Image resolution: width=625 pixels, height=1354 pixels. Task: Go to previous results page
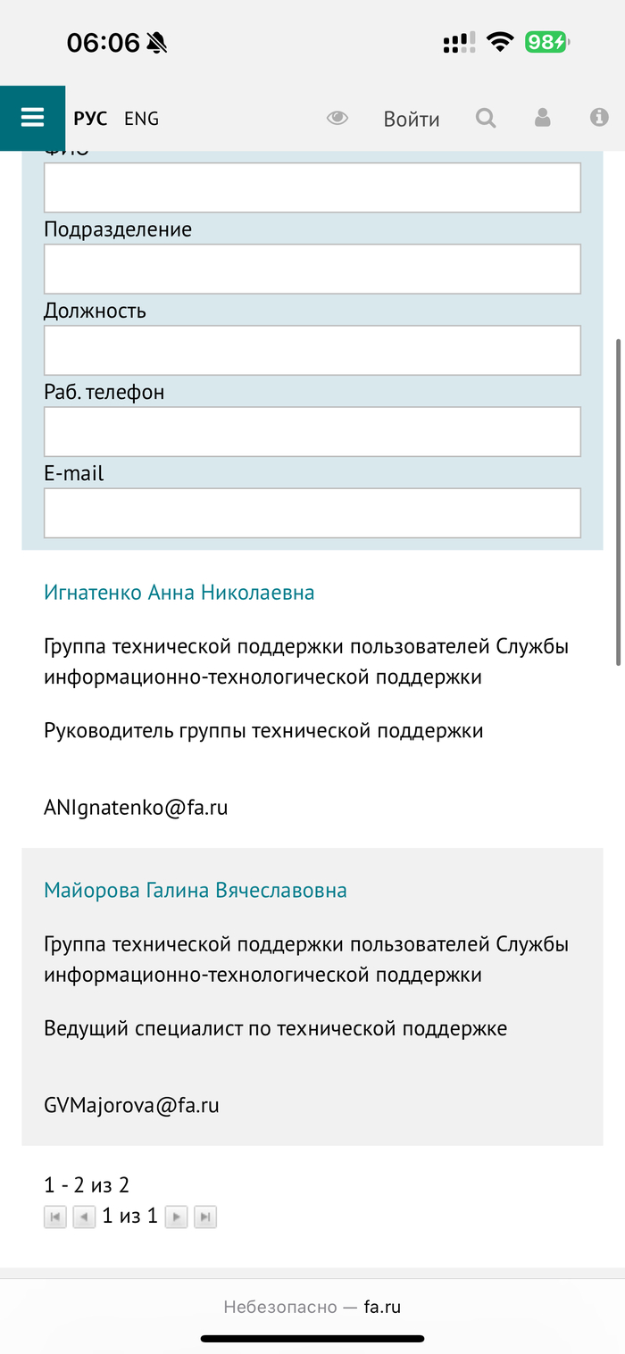(x=84, y=1217)
